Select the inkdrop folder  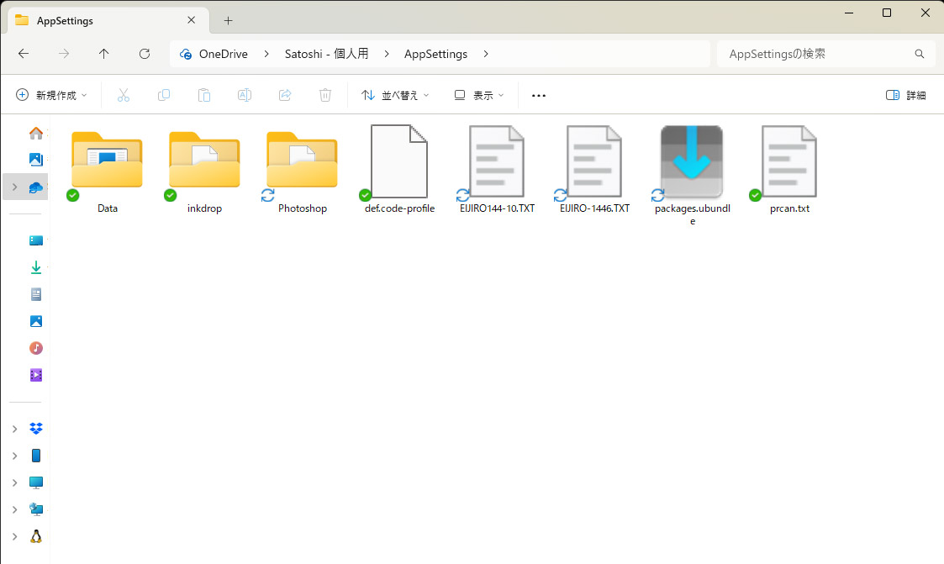click(205, 171)
